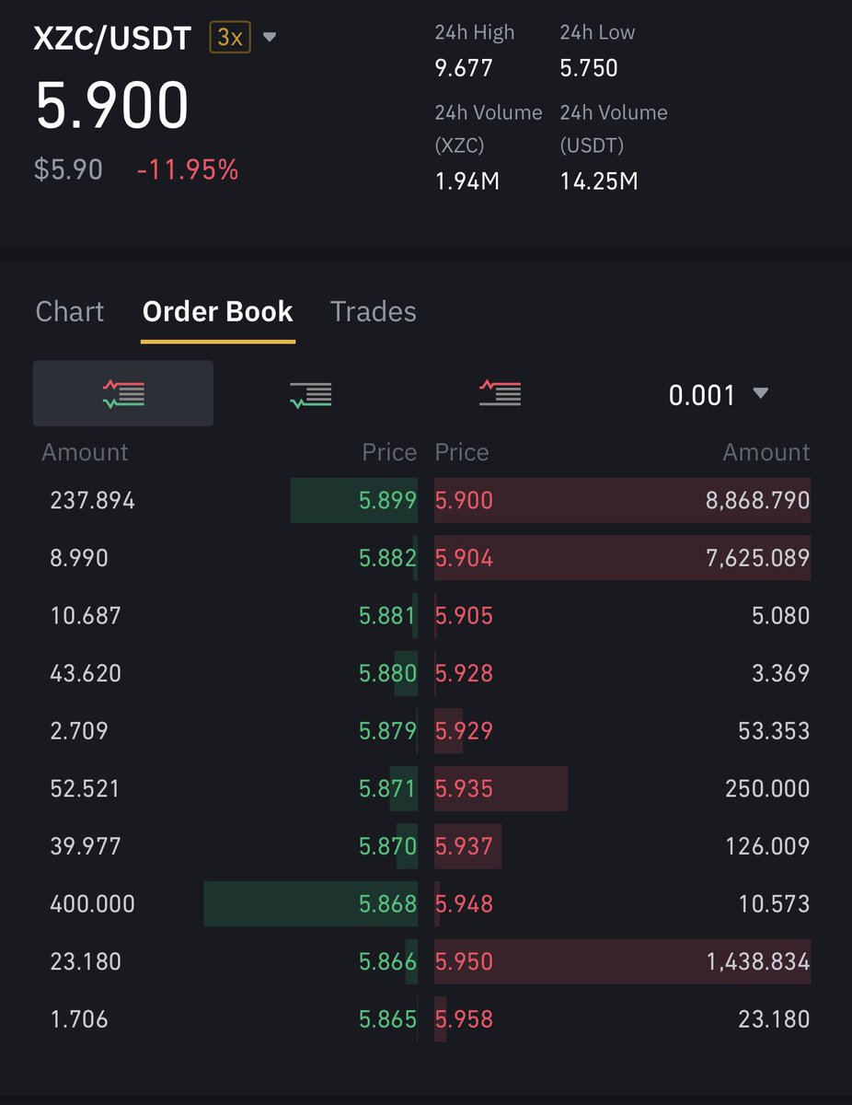Tap ask amount 10.573
This screenshot has width=852, height=1105.
click(x=775, y=904)
